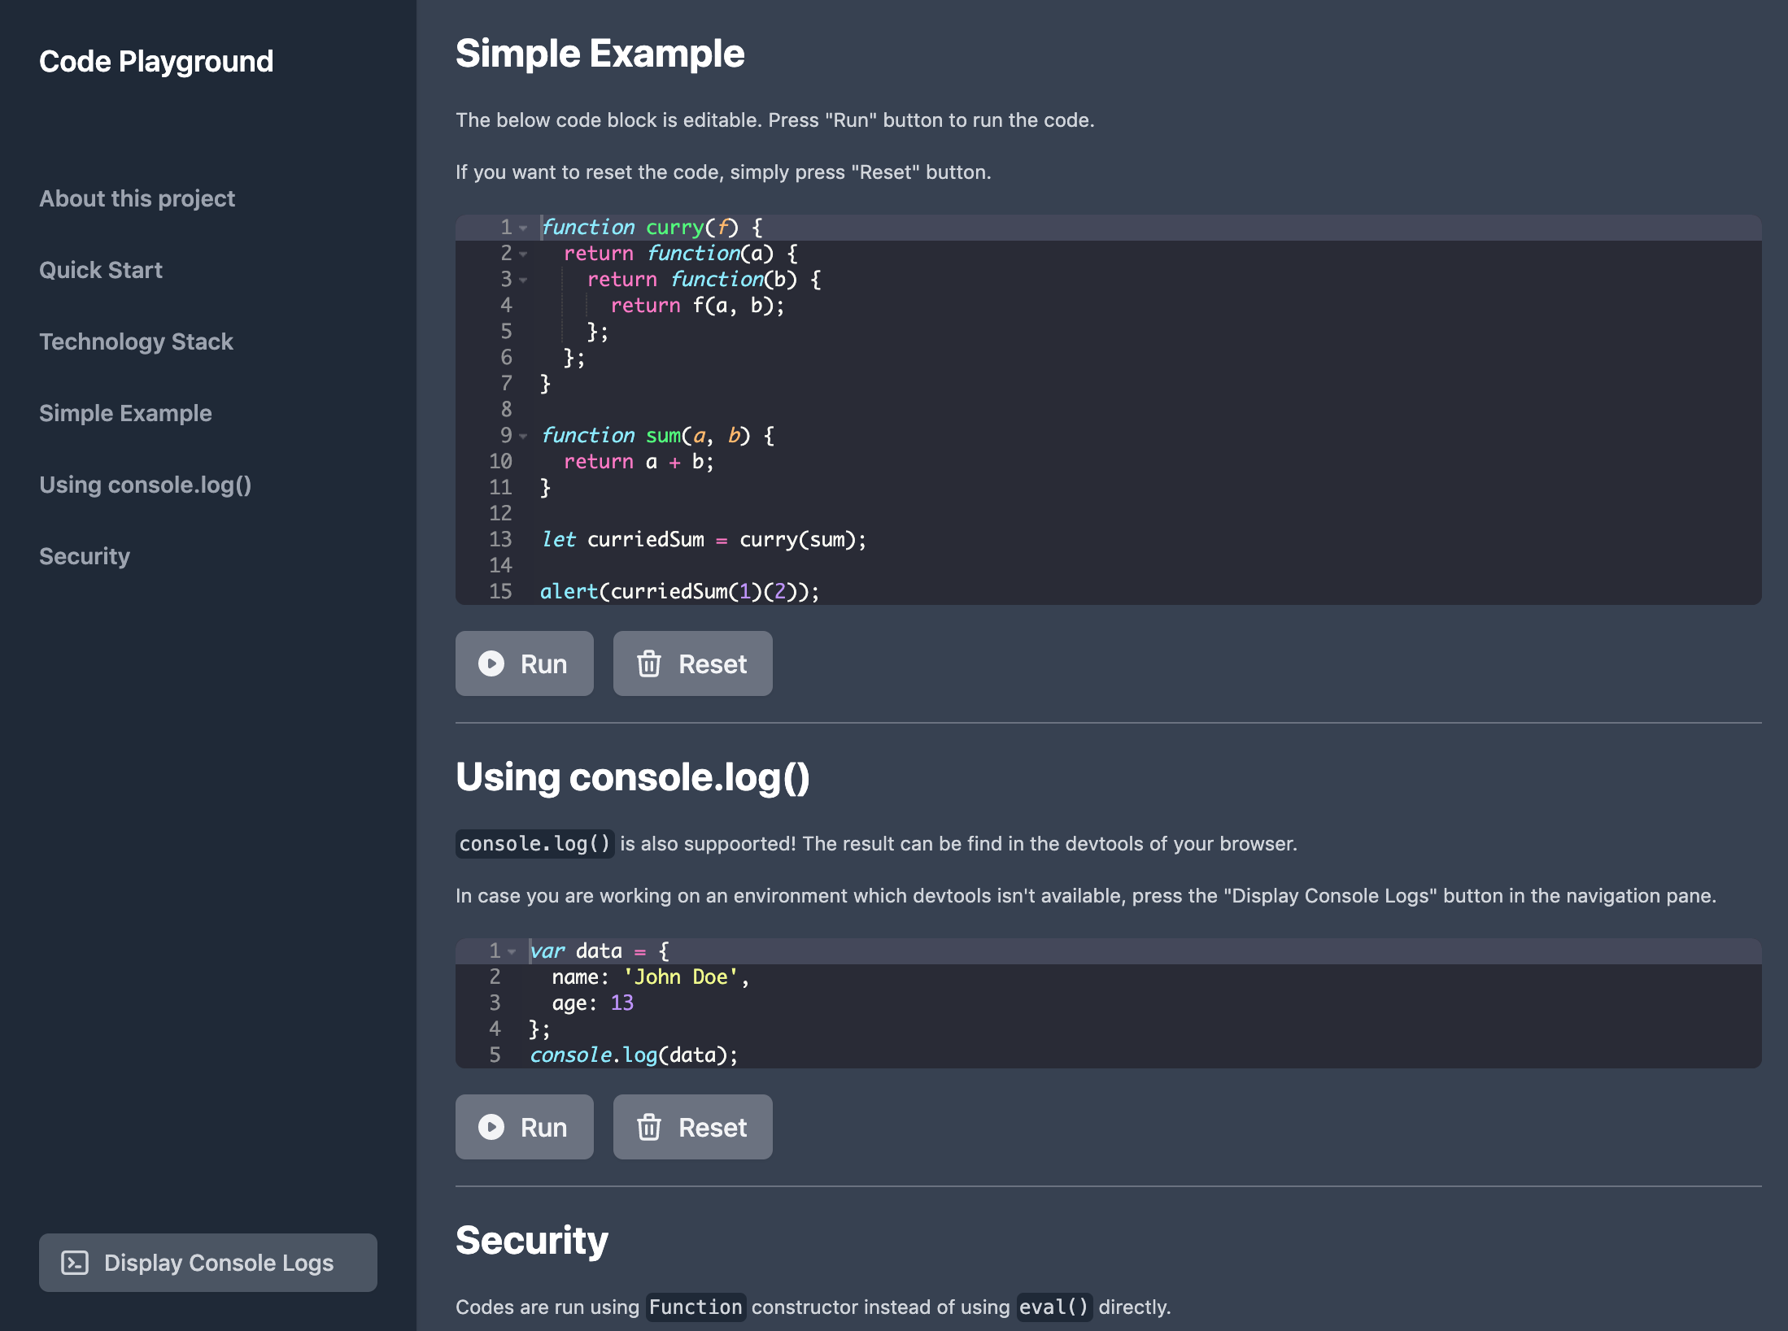This screenshot has width=1788, height=1331.
Task: Click play icon on first Run button
Action: coord(491,663)
